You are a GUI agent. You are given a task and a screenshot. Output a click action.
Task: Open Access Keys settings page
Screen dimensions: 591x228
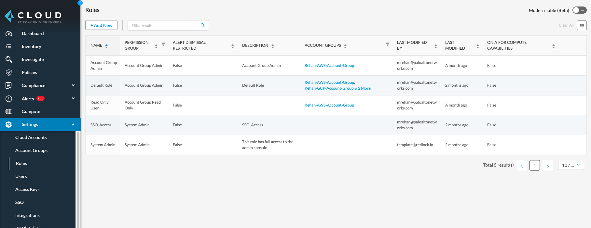[27, 189]
